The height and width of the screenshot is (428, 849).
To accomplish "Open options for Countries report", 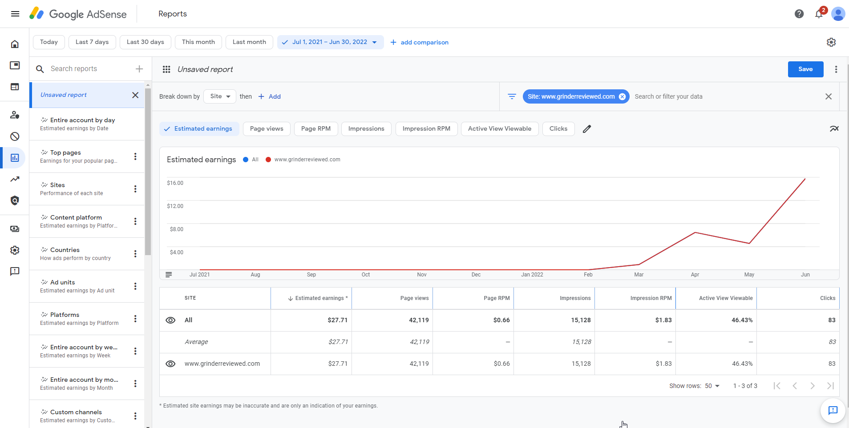I will (x=135, y=254).
